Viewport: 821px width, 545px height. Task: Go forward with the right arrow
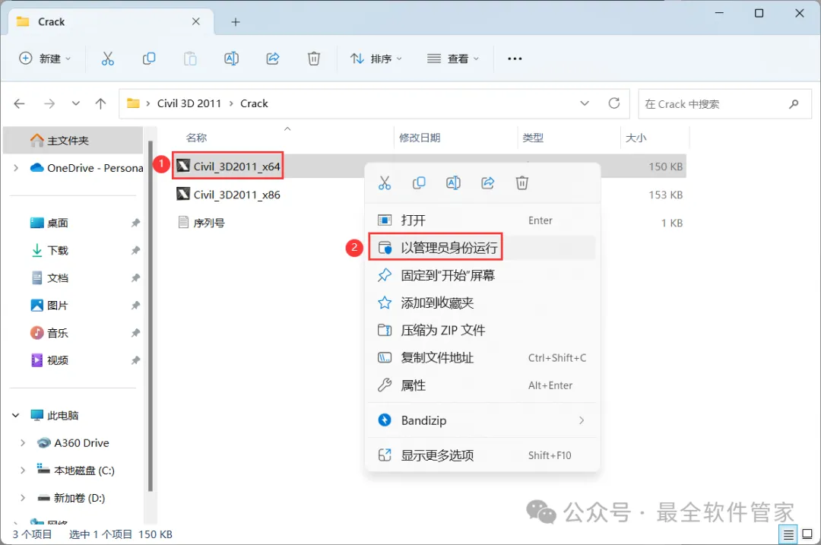click(49, 103)
